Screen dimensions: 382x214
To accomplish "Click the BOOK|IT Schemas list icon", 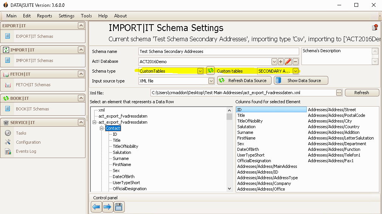I will tap(8, 109).
